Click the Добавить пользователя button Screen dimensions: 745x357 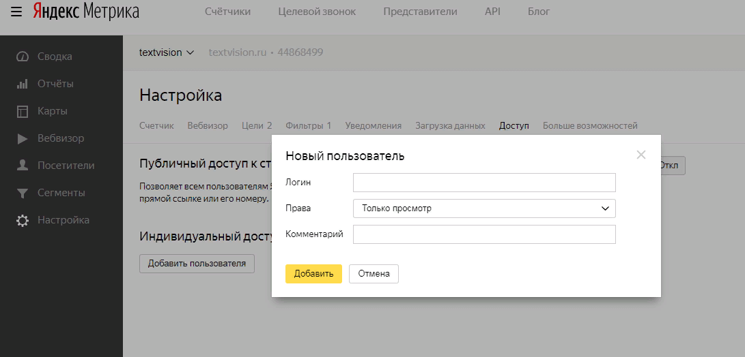coord(197,264)
